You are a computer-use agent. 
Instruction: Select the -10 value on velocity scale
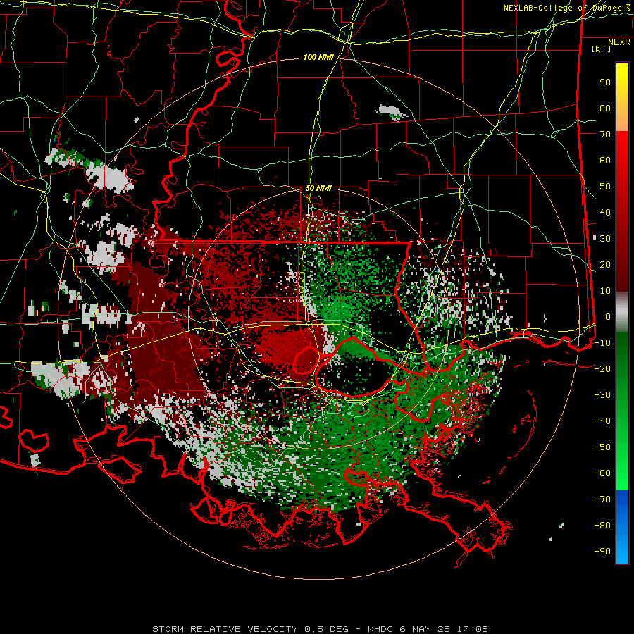(602, 343)
